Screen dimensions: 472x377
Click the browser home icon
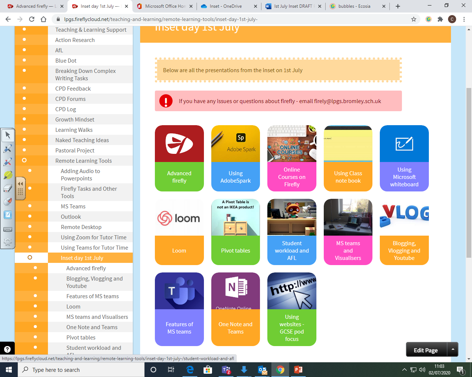point(44,19)
